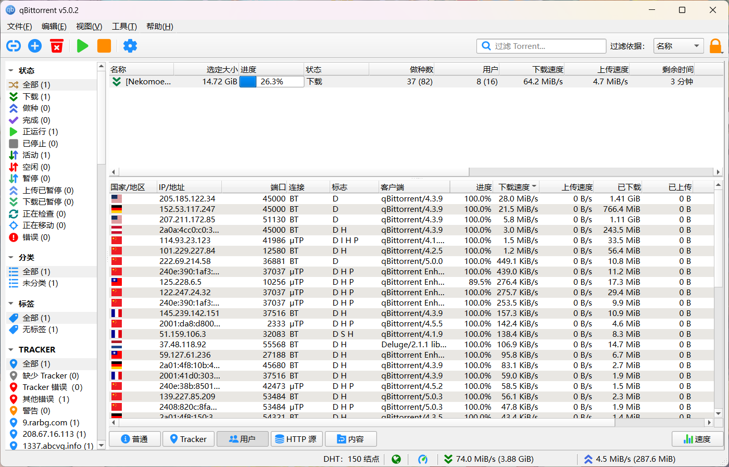Select the 正在移动 (0) status filter

[52, 225]
